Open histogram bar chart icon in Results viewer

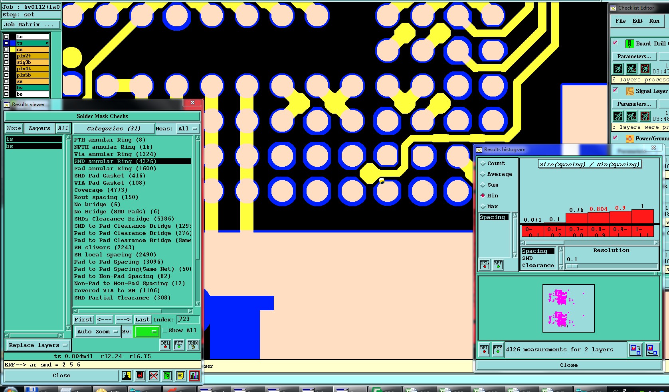pyautogui.click(x=194, y=376)
